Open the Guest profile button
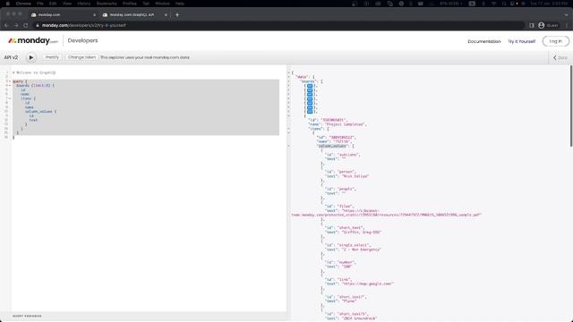 548,25
